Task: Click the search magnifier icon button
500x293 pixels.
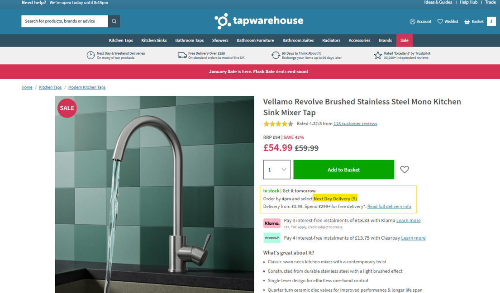Action: pos(114,21)
